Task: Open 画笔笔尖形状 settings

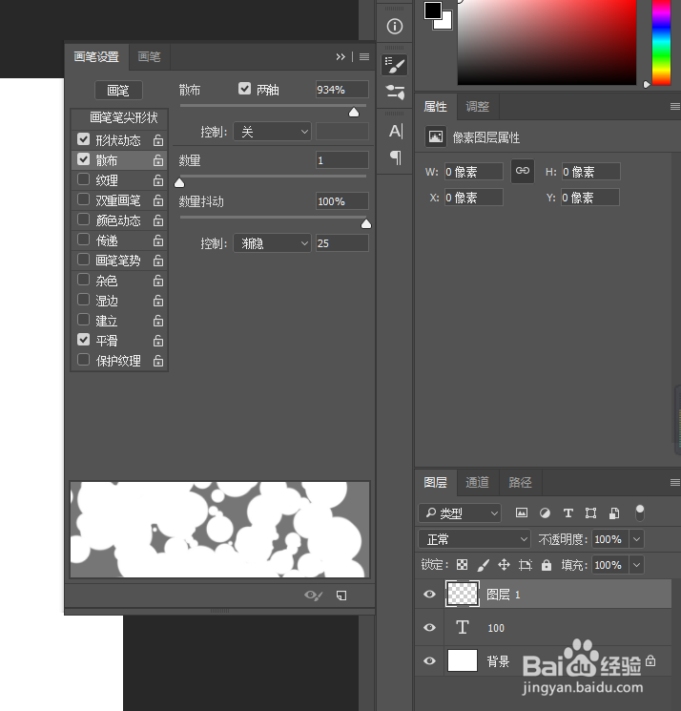Action: click(x=119, y=118)
